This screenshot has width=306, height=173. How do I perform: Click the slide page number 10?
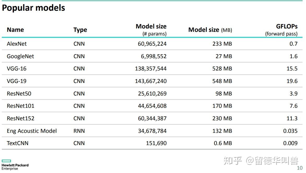click(x=299, y=168)
